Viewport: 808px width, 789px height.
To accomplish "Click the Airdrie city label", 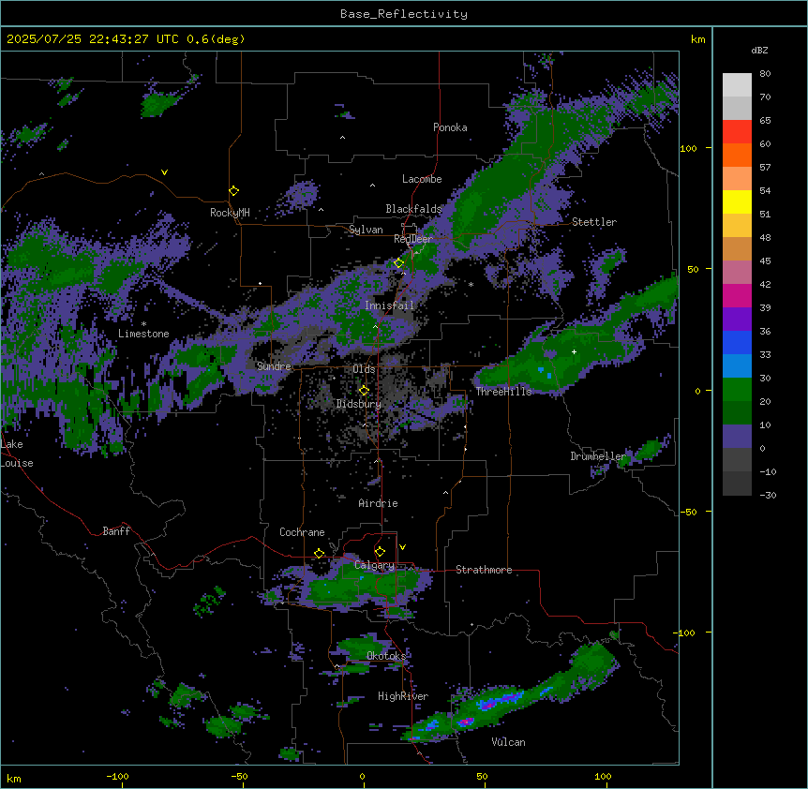I will 379,503.
